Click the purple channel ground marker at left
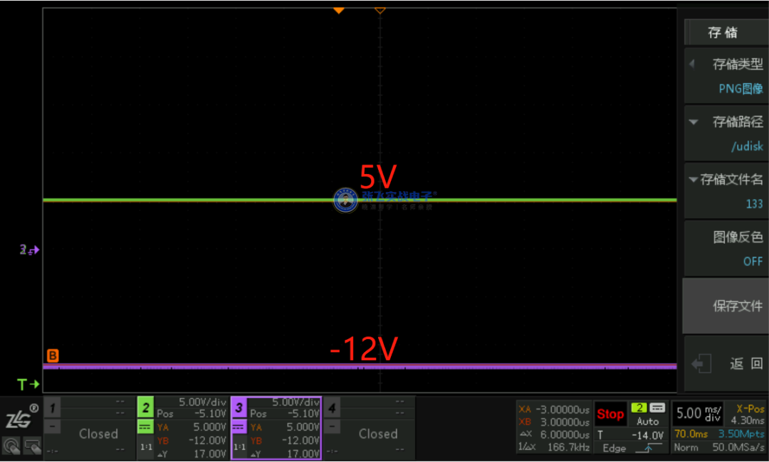The image size is (769, 462). pyautogui.click(x=29, y=250)
